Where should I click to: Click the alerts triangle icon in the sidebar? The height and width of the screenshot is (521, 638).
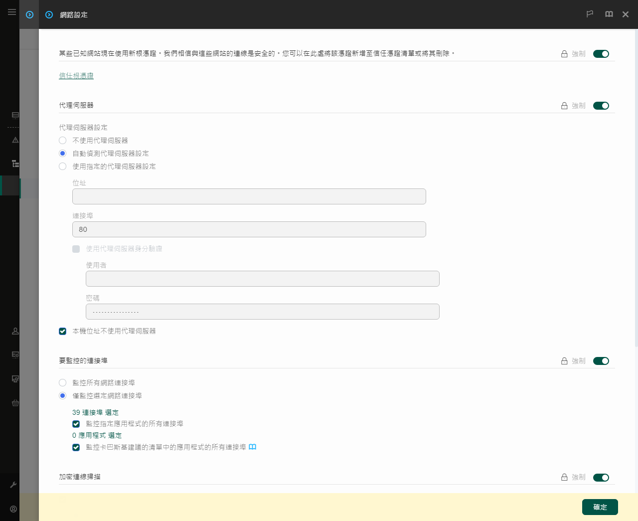click(x=14, y=140)
